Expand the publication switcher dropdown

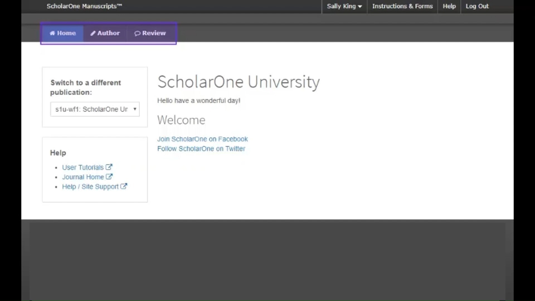[x=95, y=109]
